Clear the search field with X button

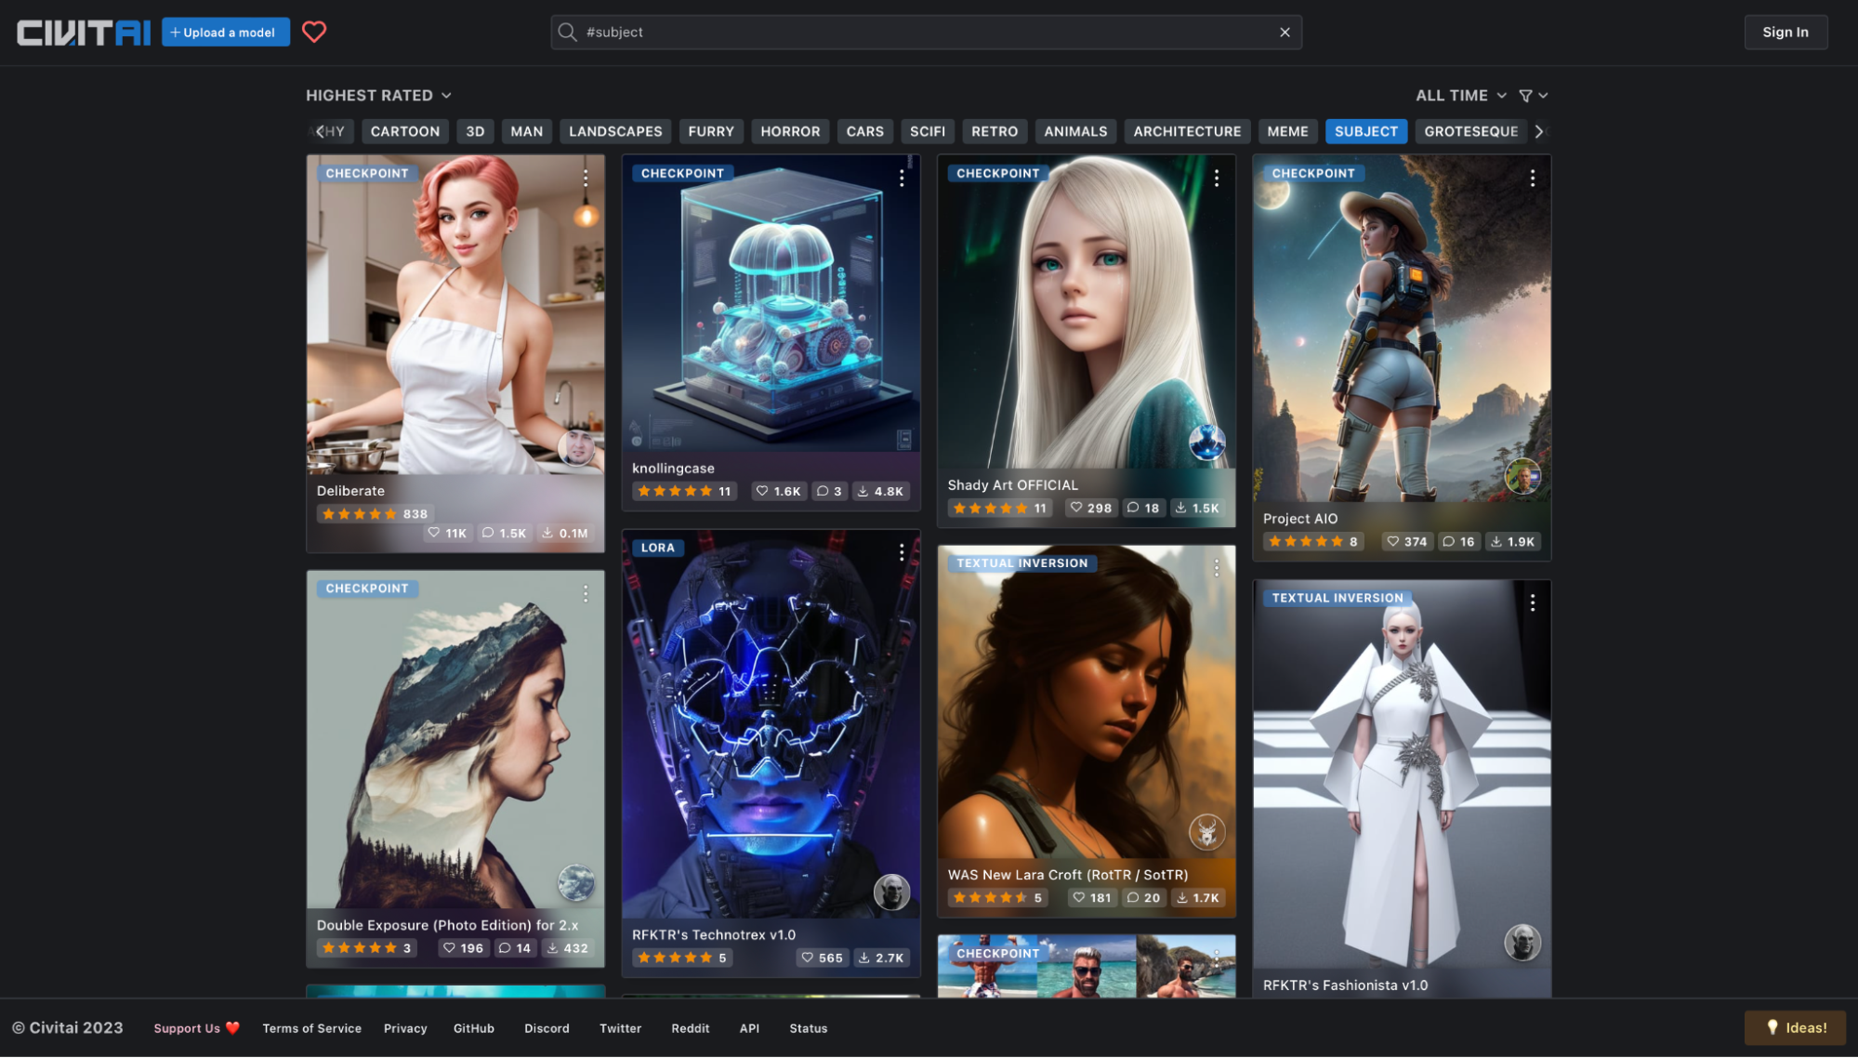pos(1285,32)
